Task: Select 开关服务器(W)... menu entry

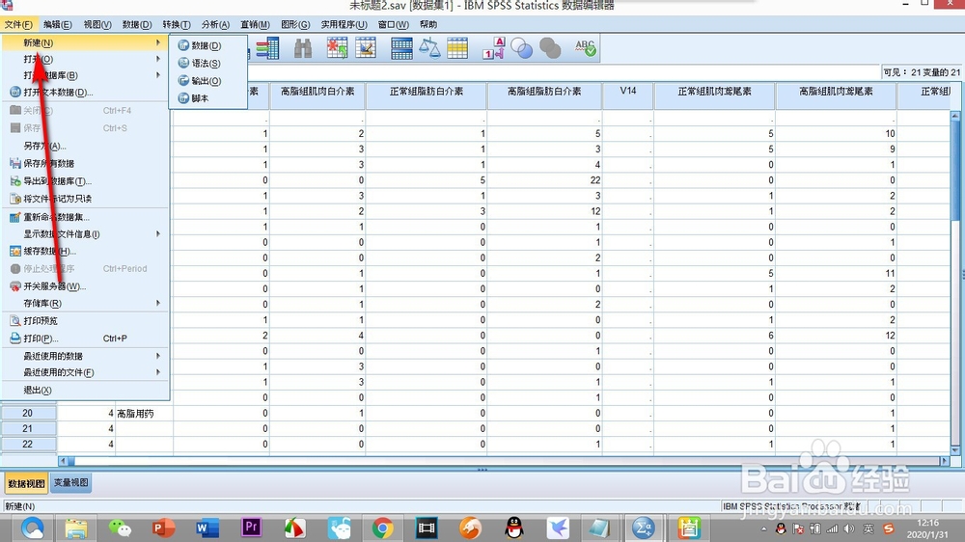Action: tap(86, 286)
